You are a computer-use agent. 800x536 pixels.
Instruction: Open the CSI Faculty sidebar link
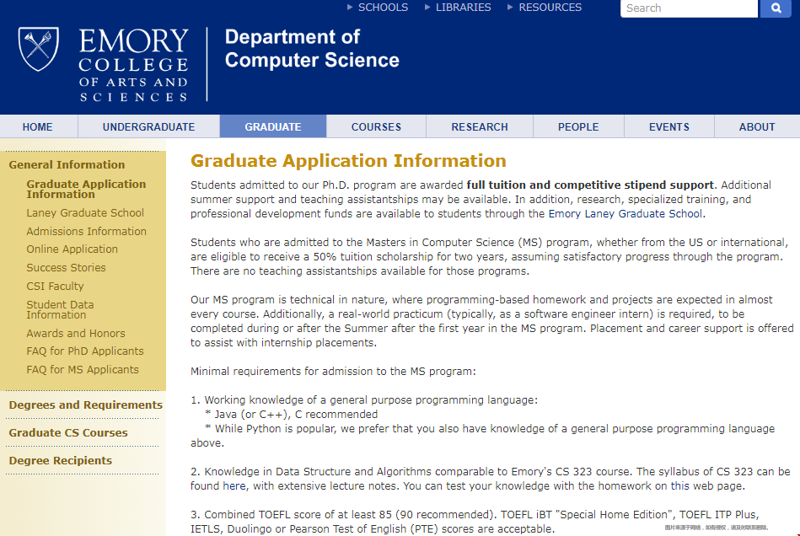55,286
